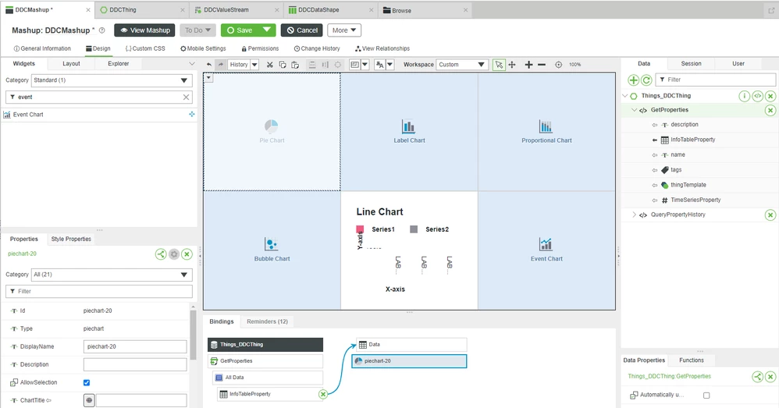This screenshot has height=408, width=779.
Task: Click the Label Chart widget icon
Action: [x=408, y=126]
